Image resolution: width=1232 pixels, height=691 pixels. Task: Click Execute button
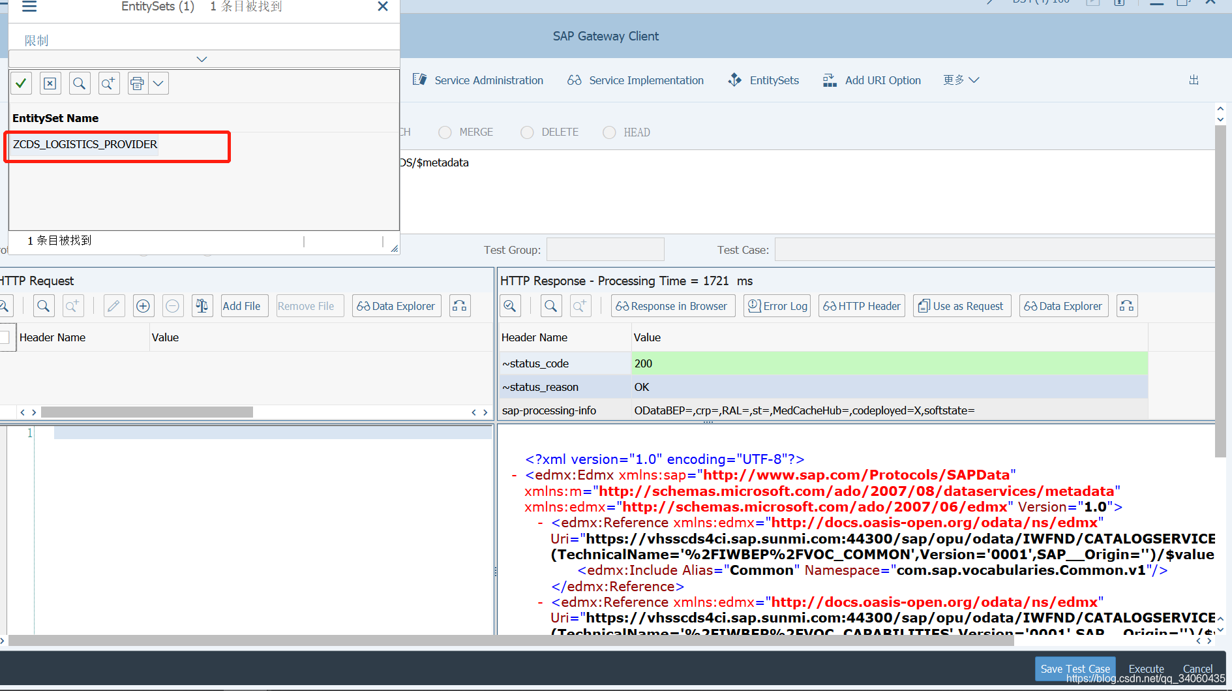tap(1146, 669)
